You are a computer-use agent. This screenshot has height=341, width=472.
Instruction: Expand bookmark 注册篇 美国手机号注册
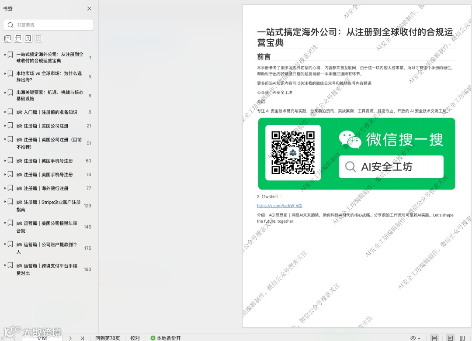pyautogui.click(x=5, y=174)
